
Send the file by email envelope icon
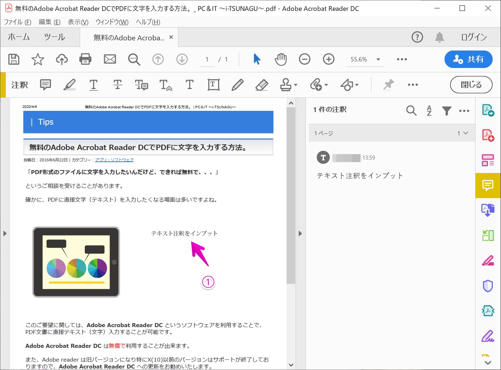[x=110, y=59]
